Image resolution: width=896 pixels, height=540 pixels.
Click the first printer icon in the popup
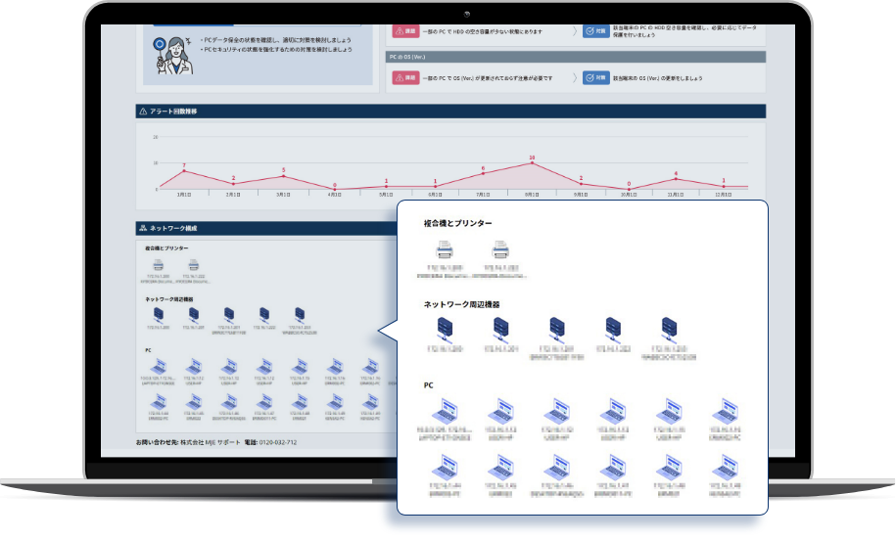pyautogui.click(x=446, y=251)
